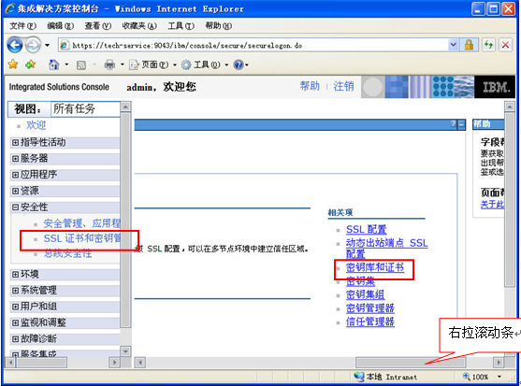This screenshot has height=386, width=521.
Task: Click the Forward navigation arrow
Action: [33, 45]
